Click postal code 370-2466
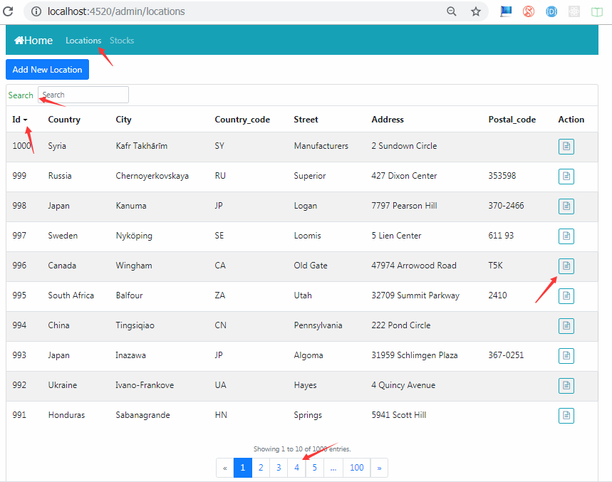 point(506,206)
